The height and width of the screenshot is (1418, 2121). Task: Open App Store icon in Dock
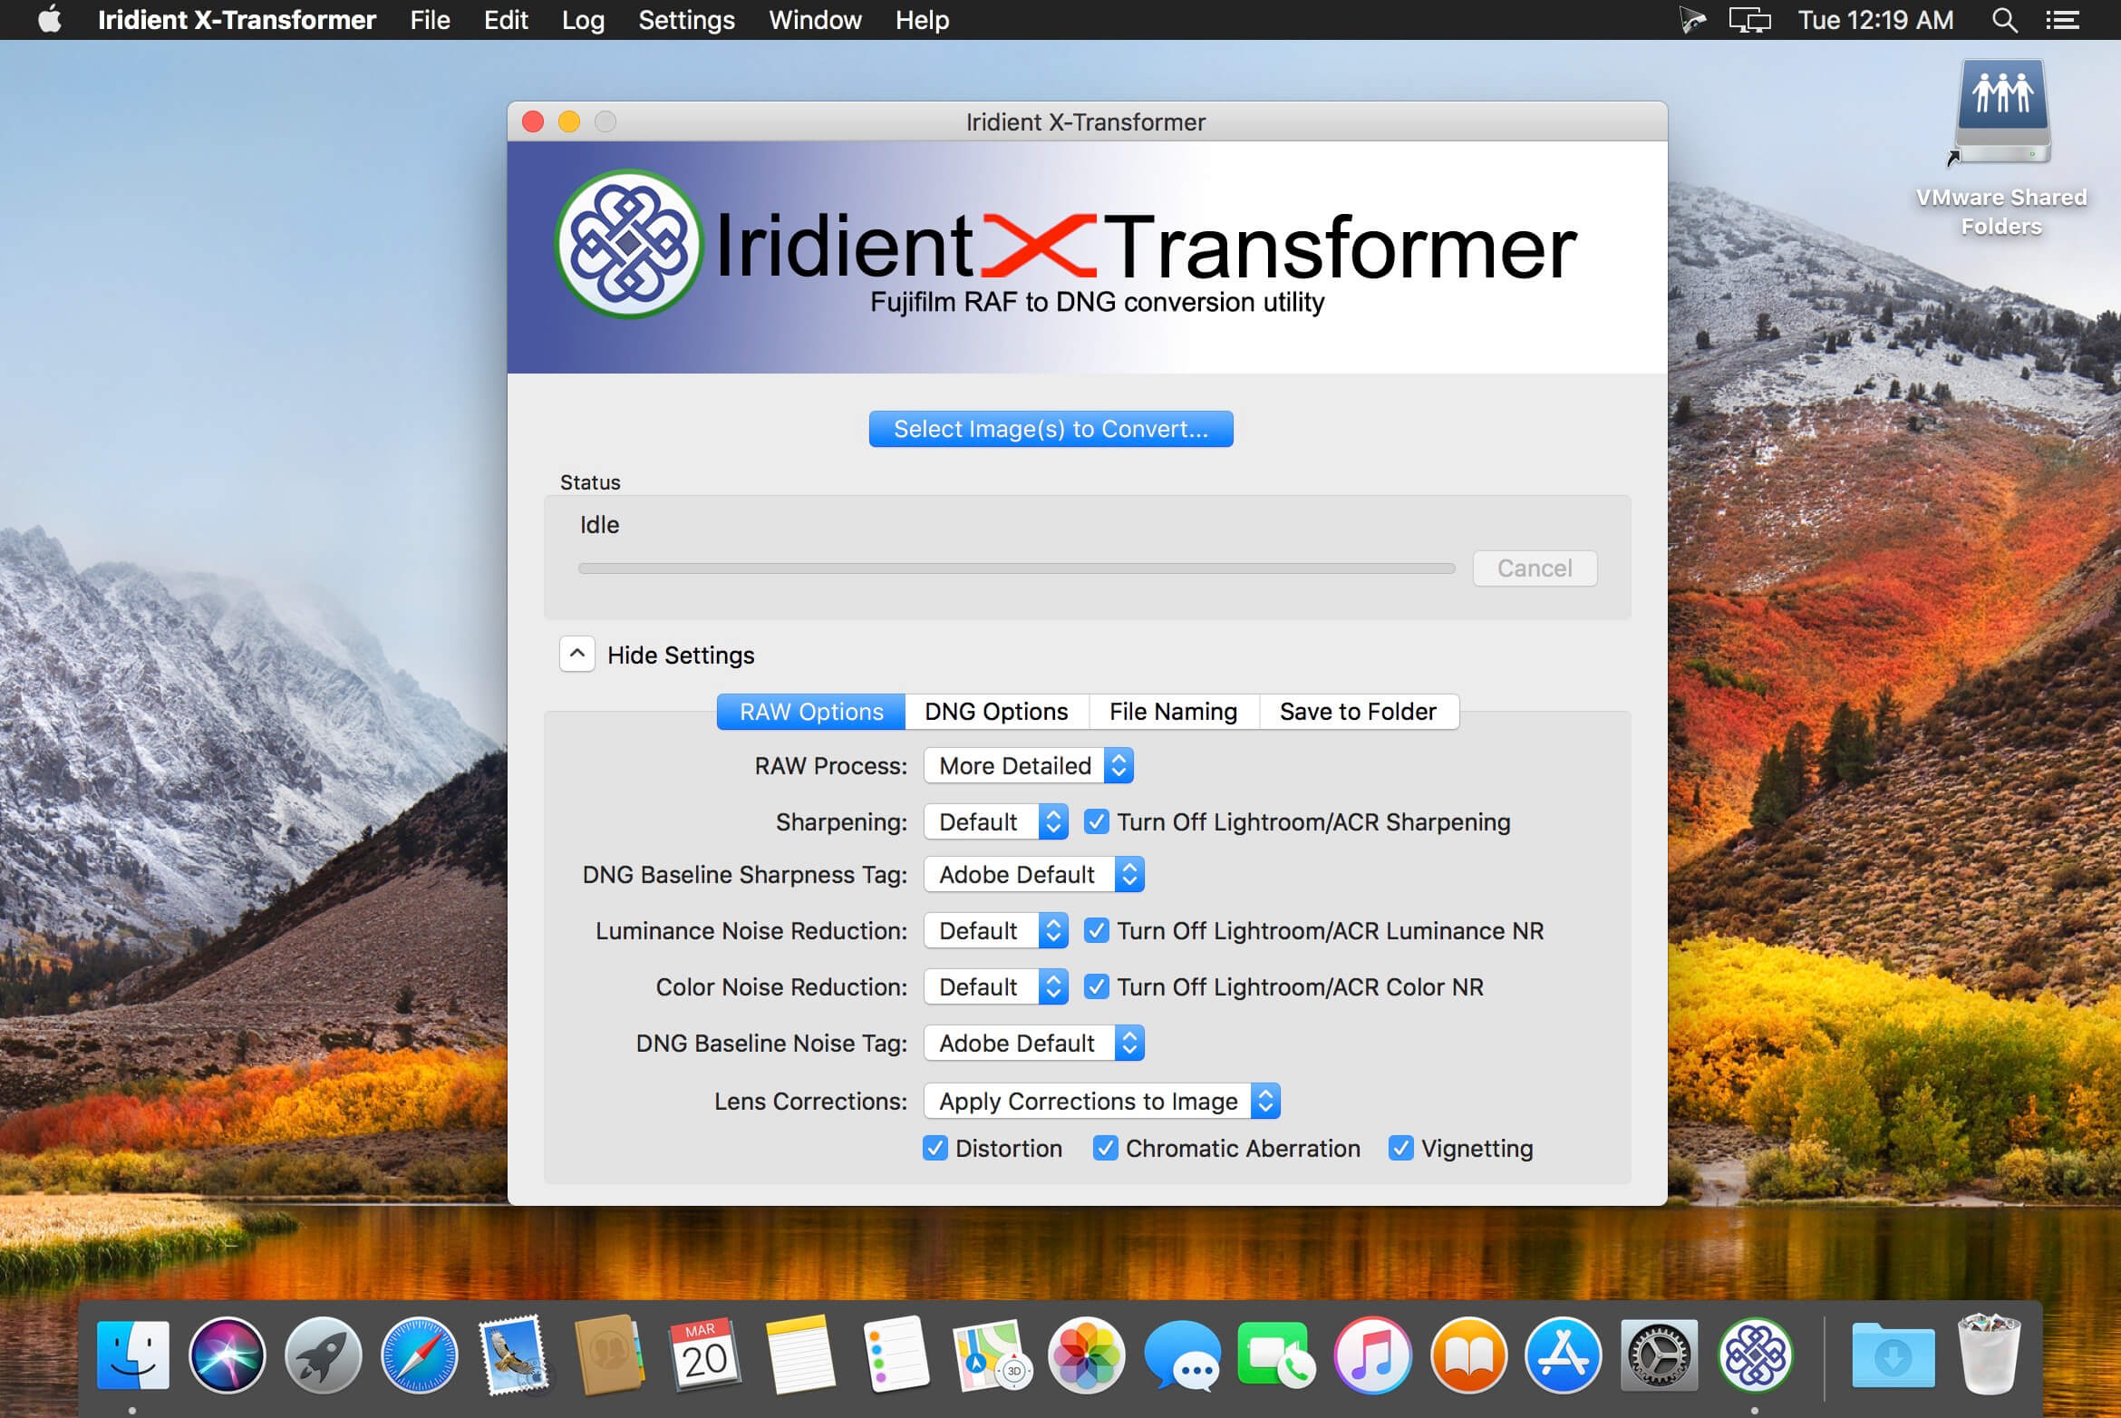(x=1564, y=1355)
